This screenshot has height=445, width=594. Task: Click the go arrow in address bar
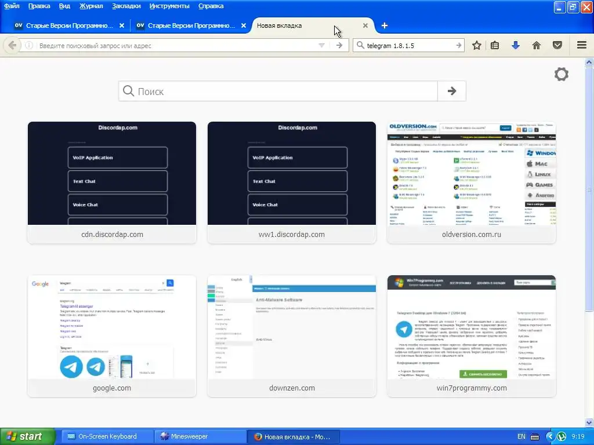[x=339, y=45]
